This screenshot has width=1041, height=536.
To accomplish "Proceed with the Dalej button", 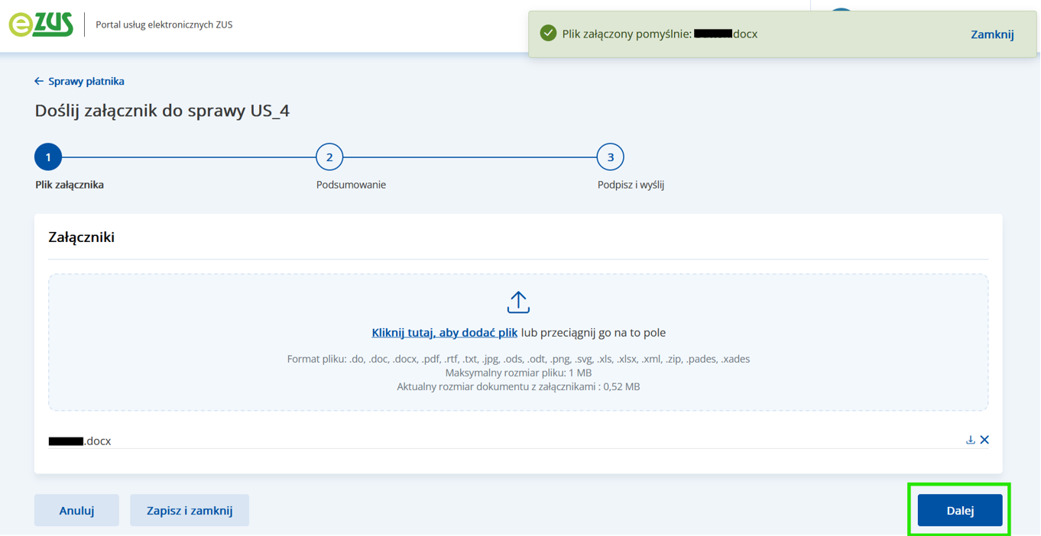I will [959, 510].
